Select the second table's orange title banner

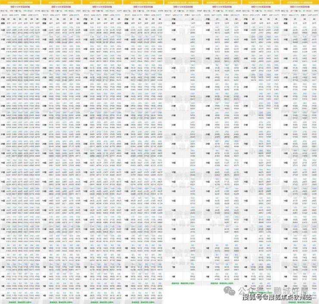pos(61,2)
